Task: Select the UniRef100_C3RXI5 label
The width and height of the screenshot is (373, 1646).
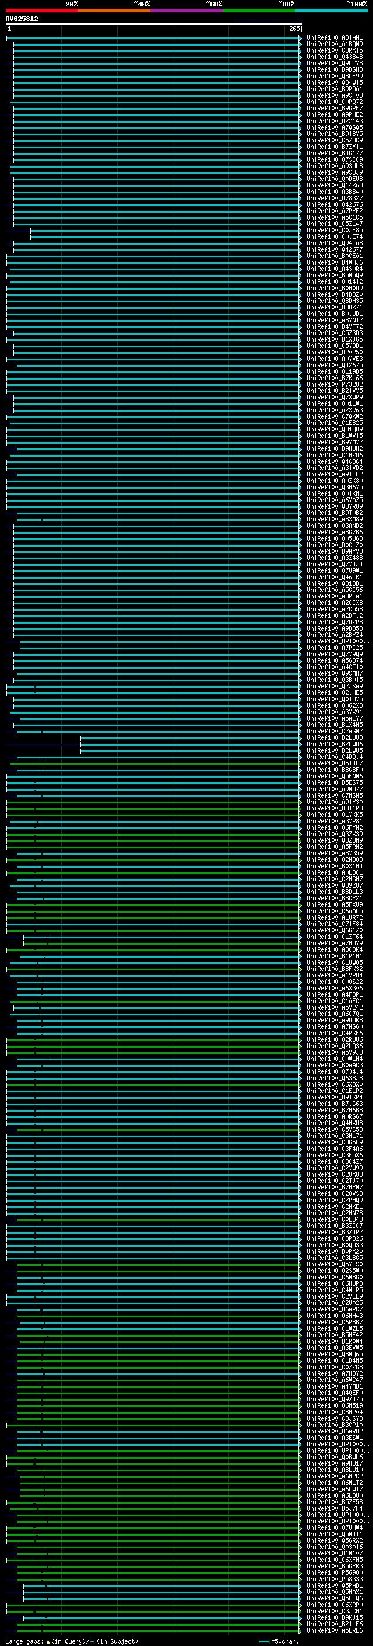Action: [334, 50]
